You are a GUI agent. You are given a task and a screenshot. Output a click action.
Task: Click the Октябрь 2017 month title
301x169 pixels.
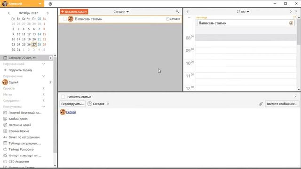[28, 13]
